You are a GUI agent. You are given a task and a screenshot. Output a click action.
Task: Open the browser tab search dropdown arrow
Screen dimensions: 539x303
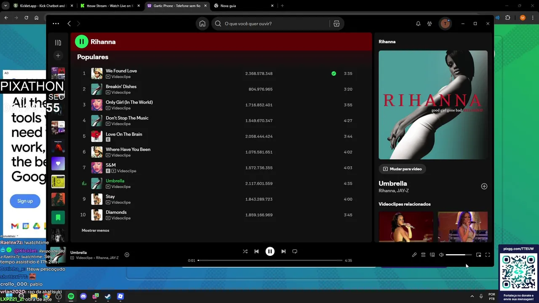5,6
